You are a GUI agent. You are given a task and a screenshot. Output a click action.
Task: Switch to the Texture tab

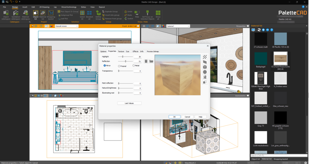pos(121,51)
